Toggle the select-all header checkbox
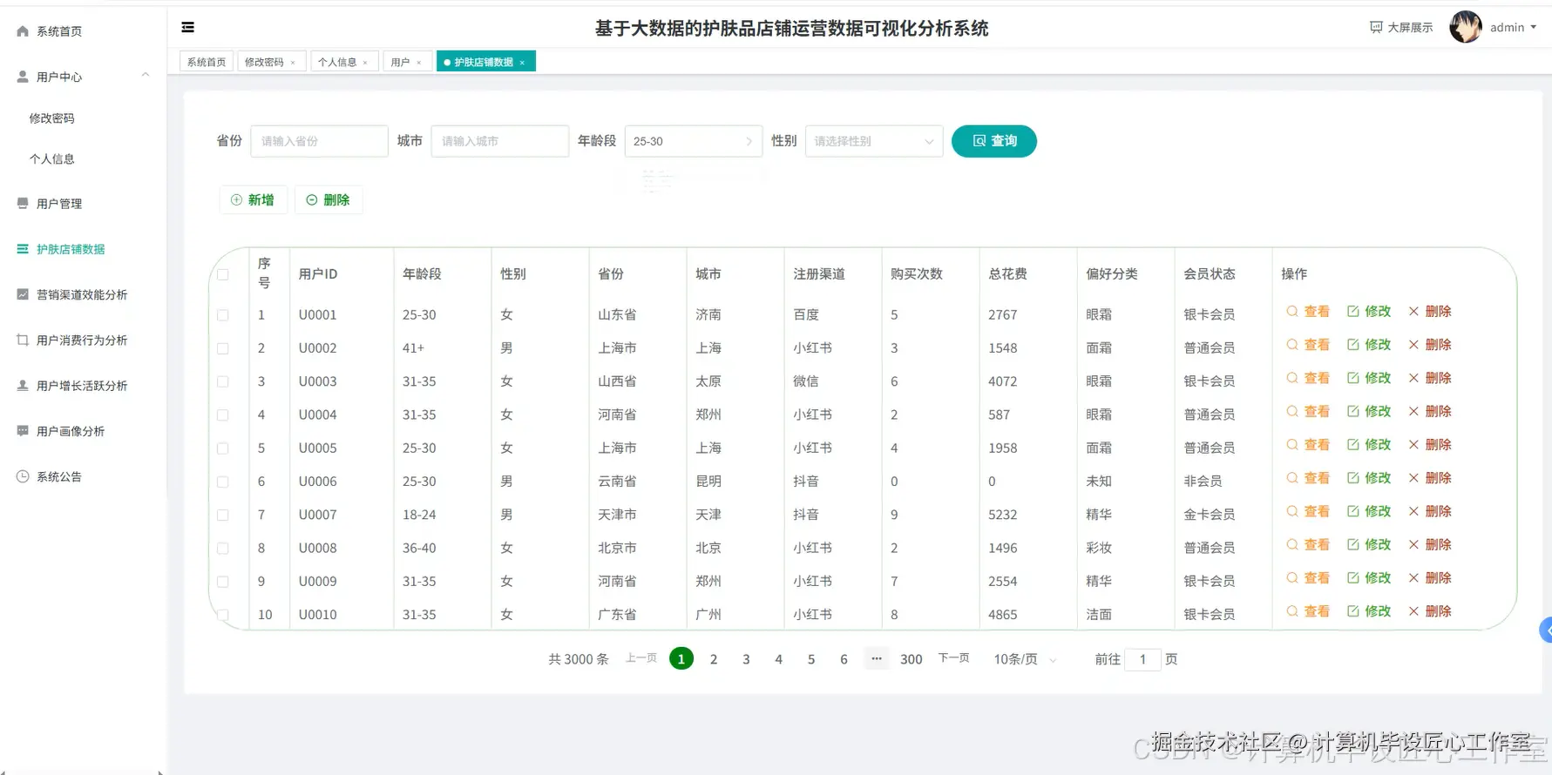1552x775 pixels. pos(223,274)
